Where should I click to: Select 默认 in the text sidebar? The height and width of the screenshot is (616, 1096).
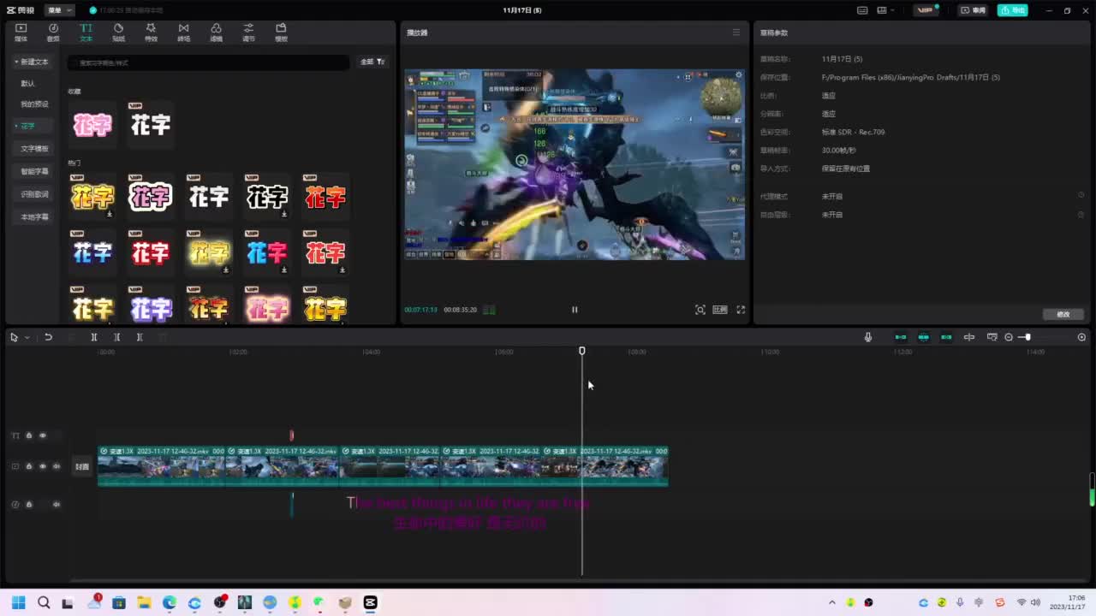(28, 83)
